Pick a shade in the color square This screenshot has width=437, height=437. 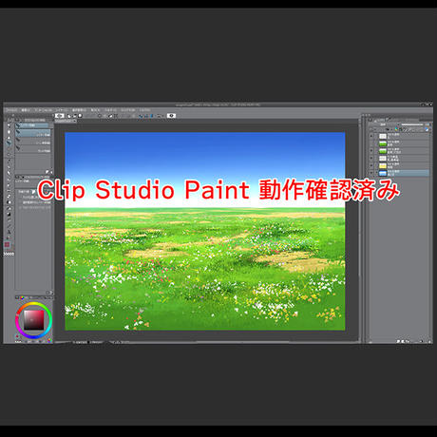pyautogui.click(x=34, y=320)
